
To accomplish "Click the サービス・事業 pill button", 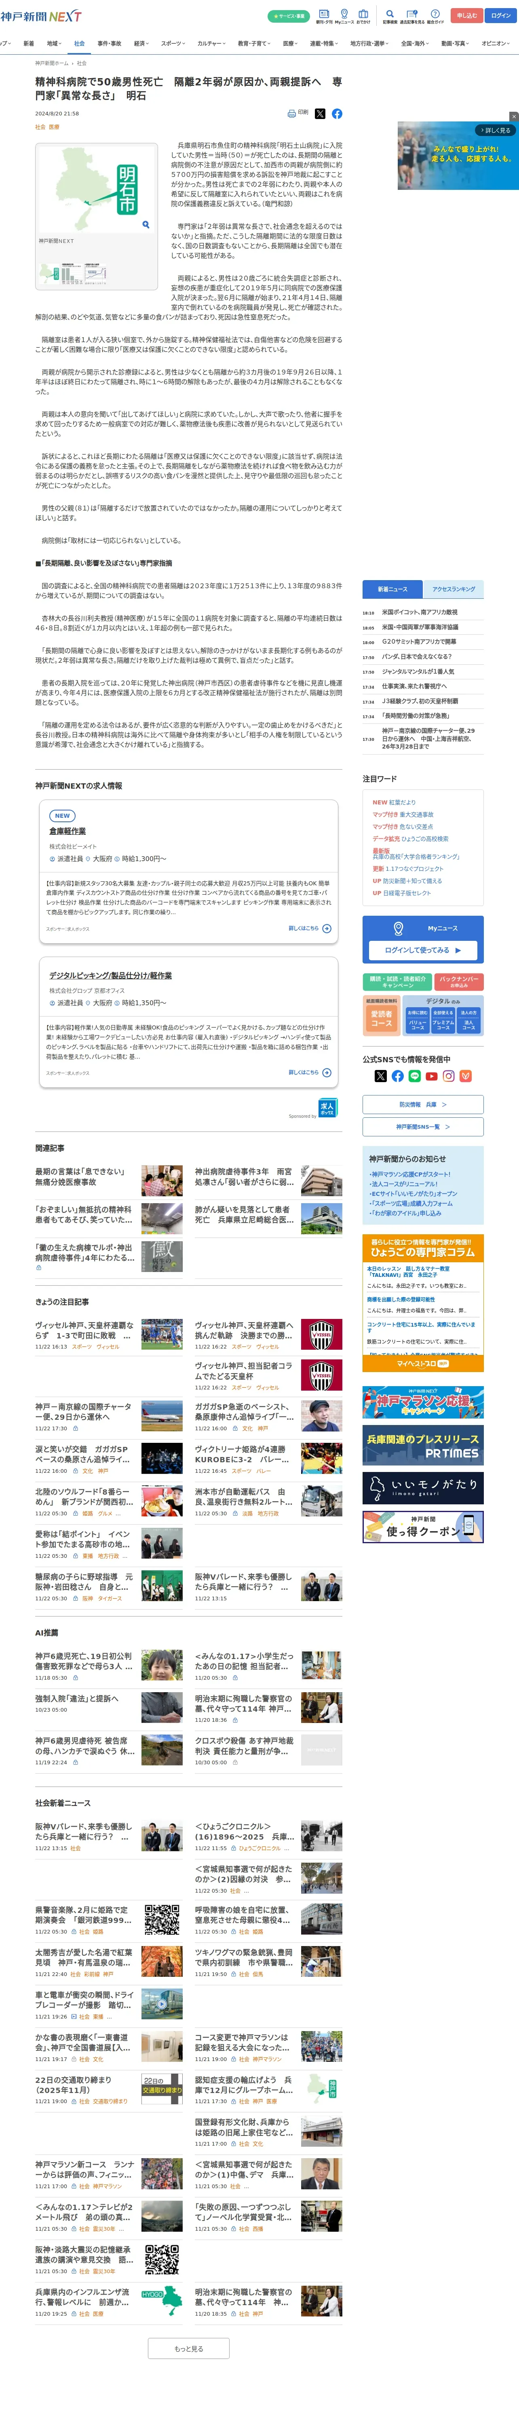I will (288, 16).
